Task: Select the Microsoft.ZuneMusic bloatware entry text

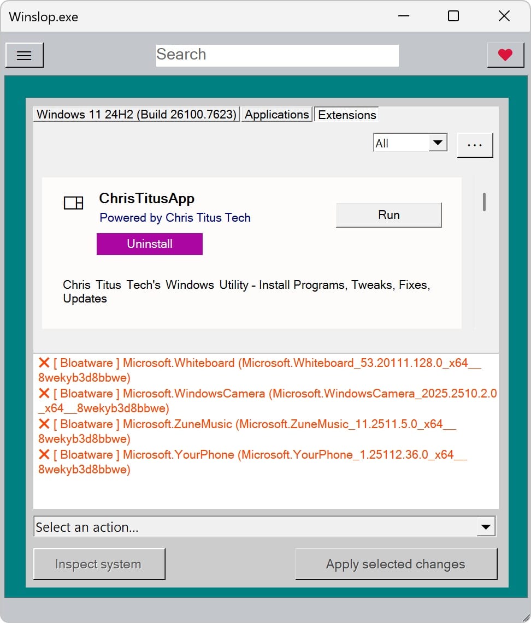Action: 247,431
